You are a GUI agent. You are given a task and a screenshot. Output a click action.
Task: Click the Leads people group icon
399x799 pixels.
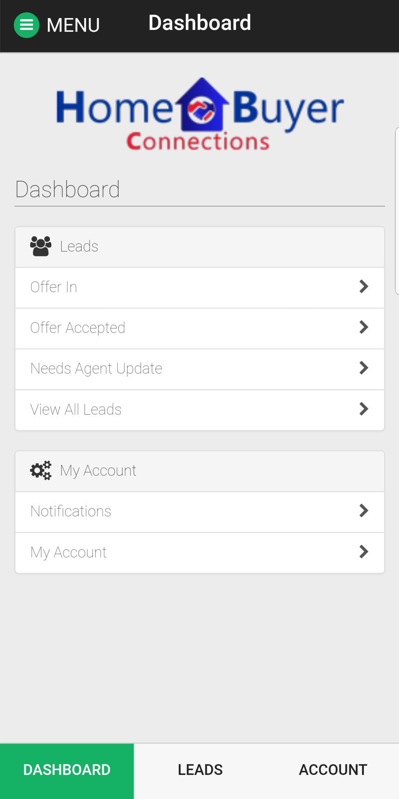(x=41, y=246)
